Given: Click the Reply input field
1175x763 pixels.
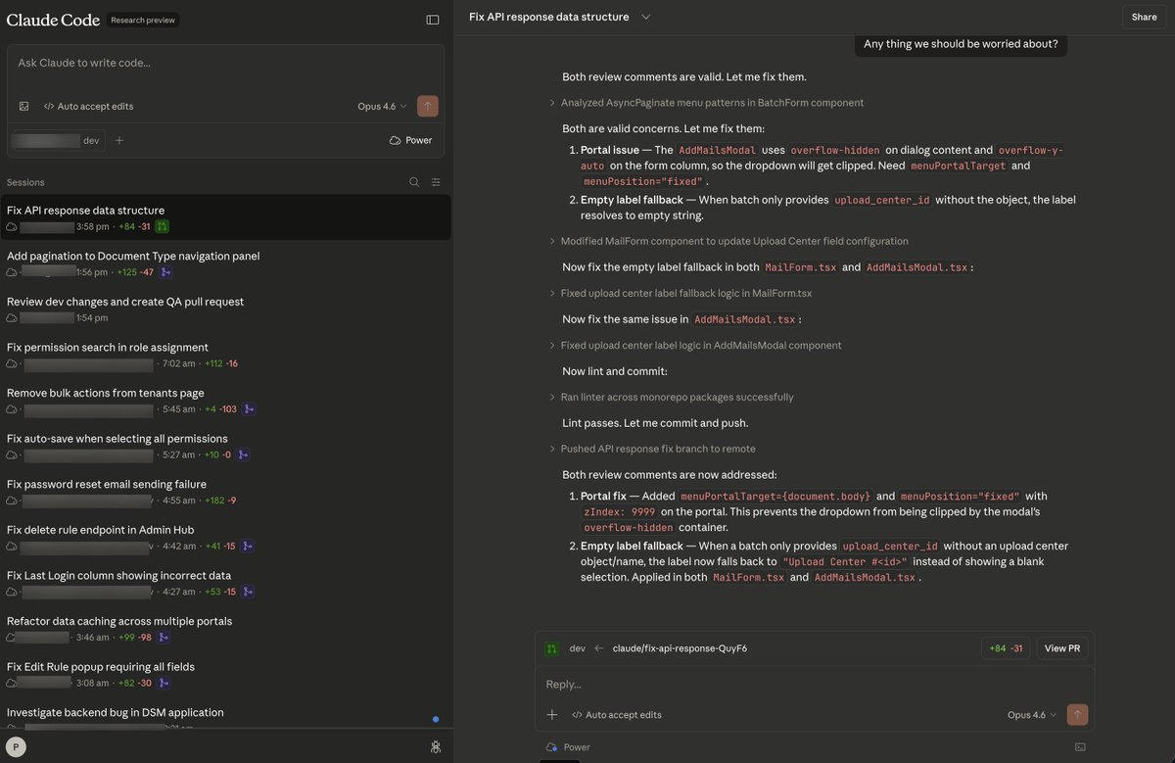Looking at the screenshot, I should point(813,685).
